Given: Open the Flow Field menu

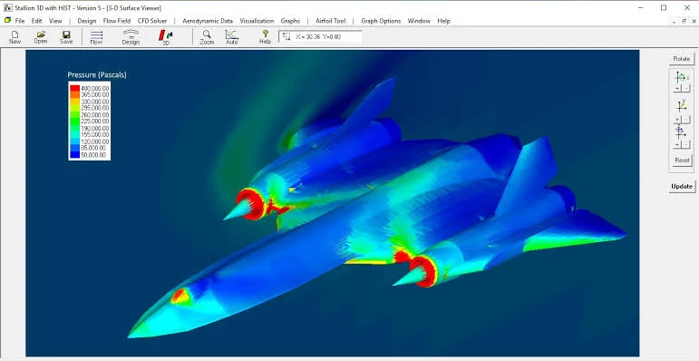Looking at the screenshot, I should click(x=117, y=21).
